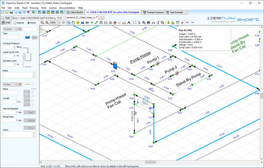264x168 pixels.
Task: Open the Tools menu
Action: pyautogui.click(x=44, y=8)
